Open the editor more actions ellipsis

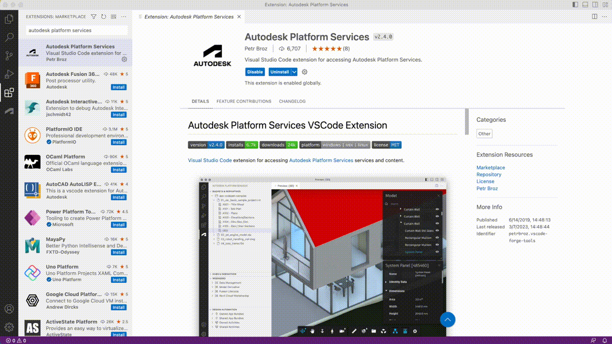604,17
